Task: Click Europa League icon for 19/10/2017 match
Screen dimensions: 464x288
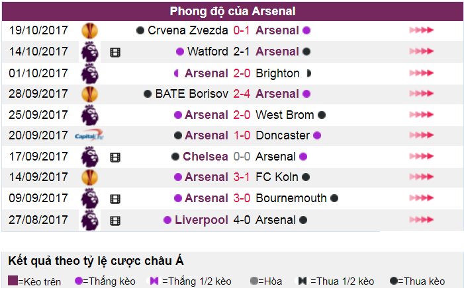Action: point(89,31)
